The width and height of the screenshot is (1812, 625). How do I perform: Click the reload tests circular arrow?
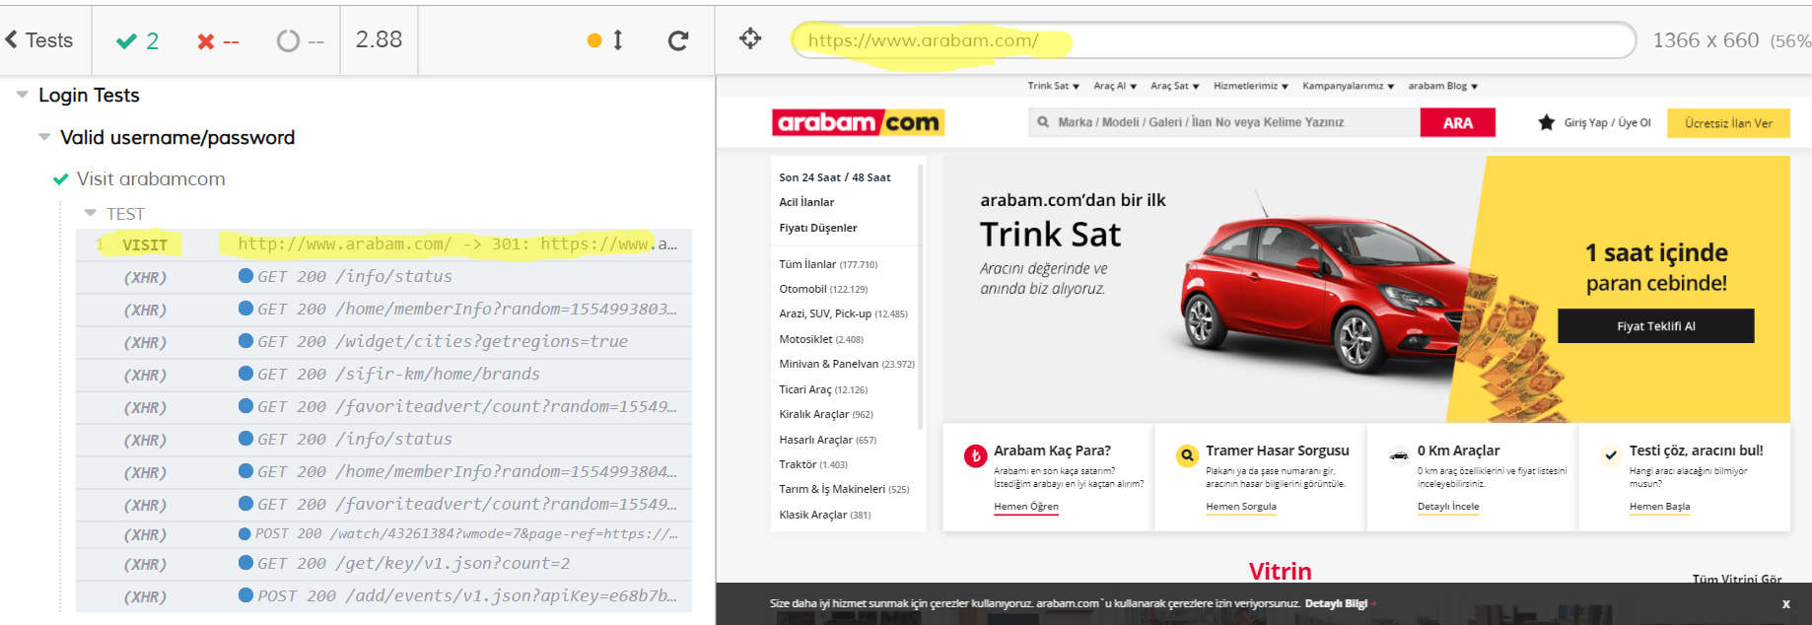tap(678, 40)
